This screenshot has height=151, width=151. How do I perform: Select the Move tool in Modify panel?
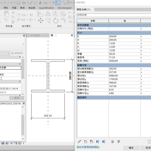[41, 20]
